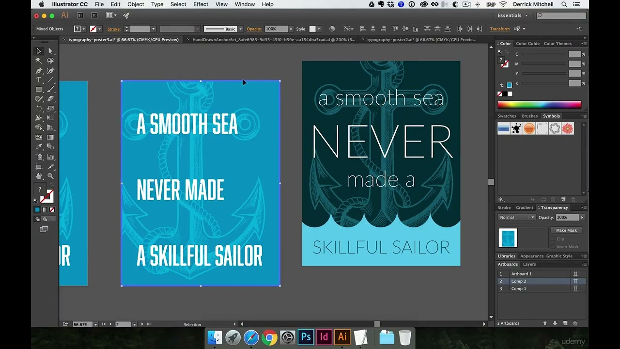Select the Rotate tool
This screenshot has height=349, width=620.
(39, 109)
